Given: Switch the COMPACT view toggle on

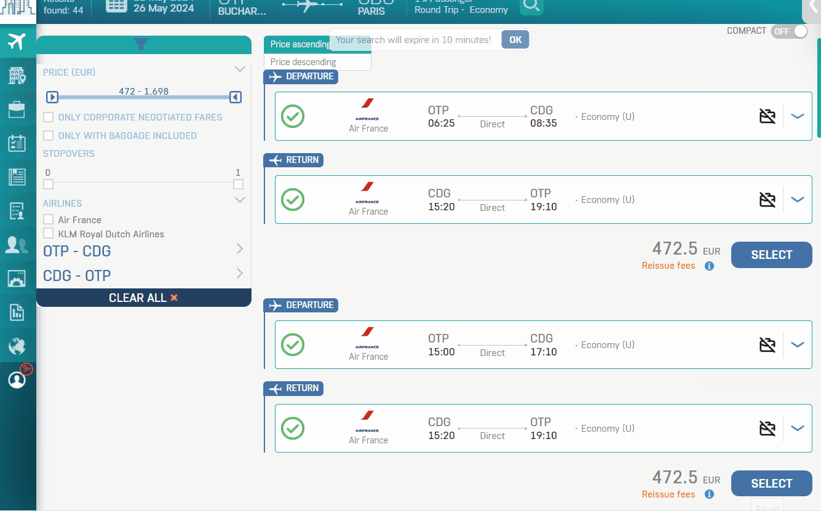Looking at the screenshot, I should (789, 31).
